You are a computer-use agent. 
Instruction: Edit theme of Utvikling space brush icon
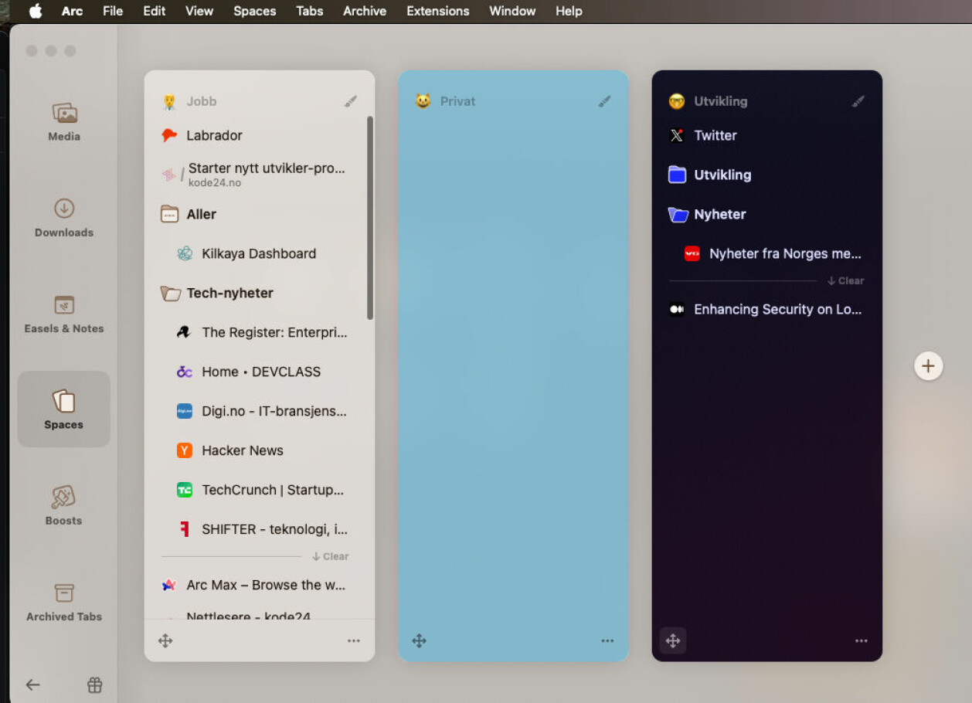858,101
